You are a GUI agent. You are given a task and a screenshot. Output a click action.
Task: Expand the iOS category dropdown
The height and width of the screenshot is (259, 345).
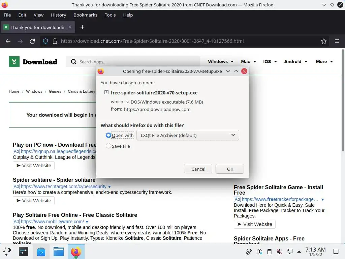click(276, 62)
